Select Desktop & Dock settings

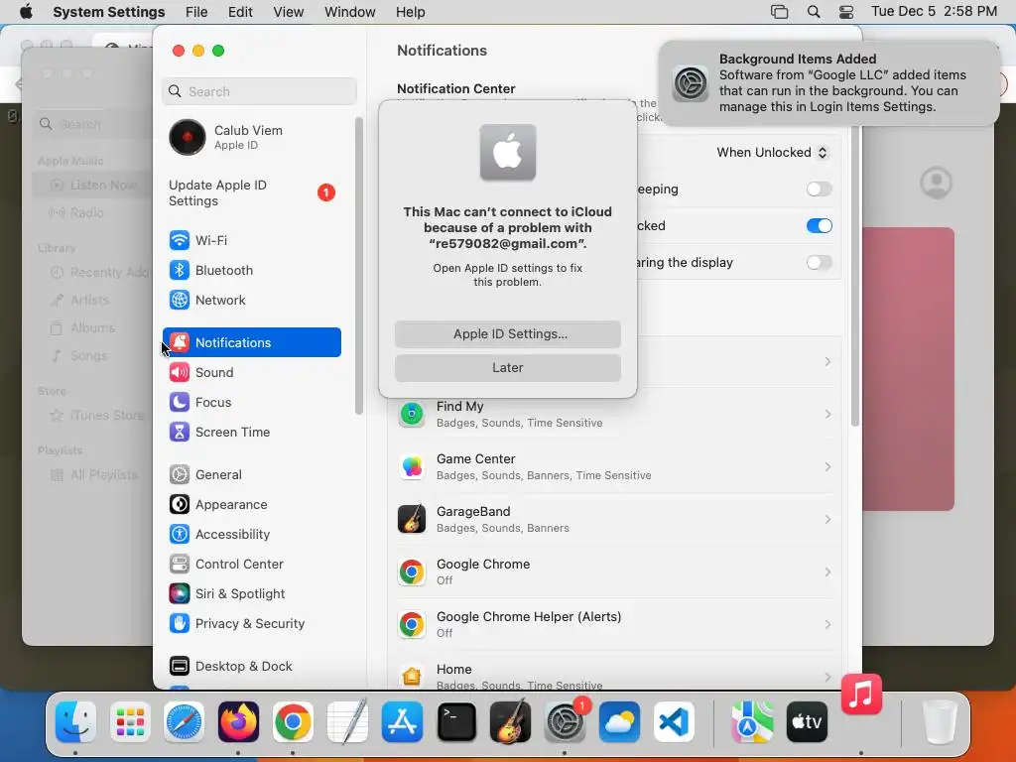click(x=251, y=666)
